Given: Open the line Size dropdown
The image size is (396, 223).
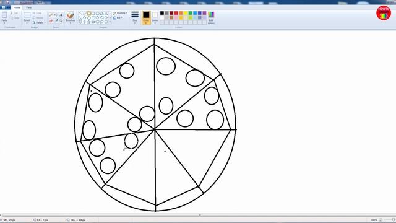Looking at the screenshot, I should click(135, 18).
